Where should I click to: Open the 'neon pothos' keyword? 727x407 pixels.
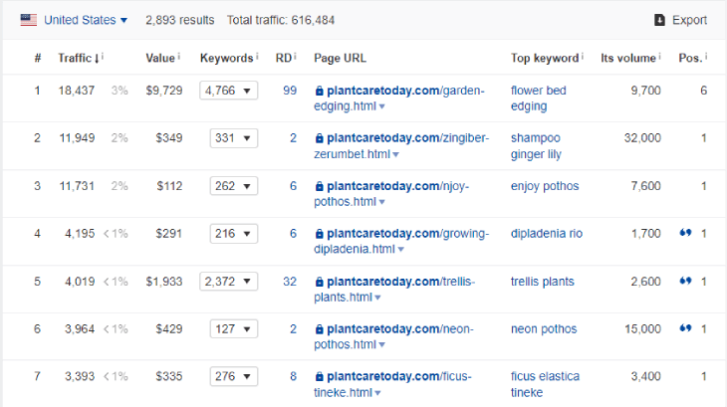[x=544, y=329]
